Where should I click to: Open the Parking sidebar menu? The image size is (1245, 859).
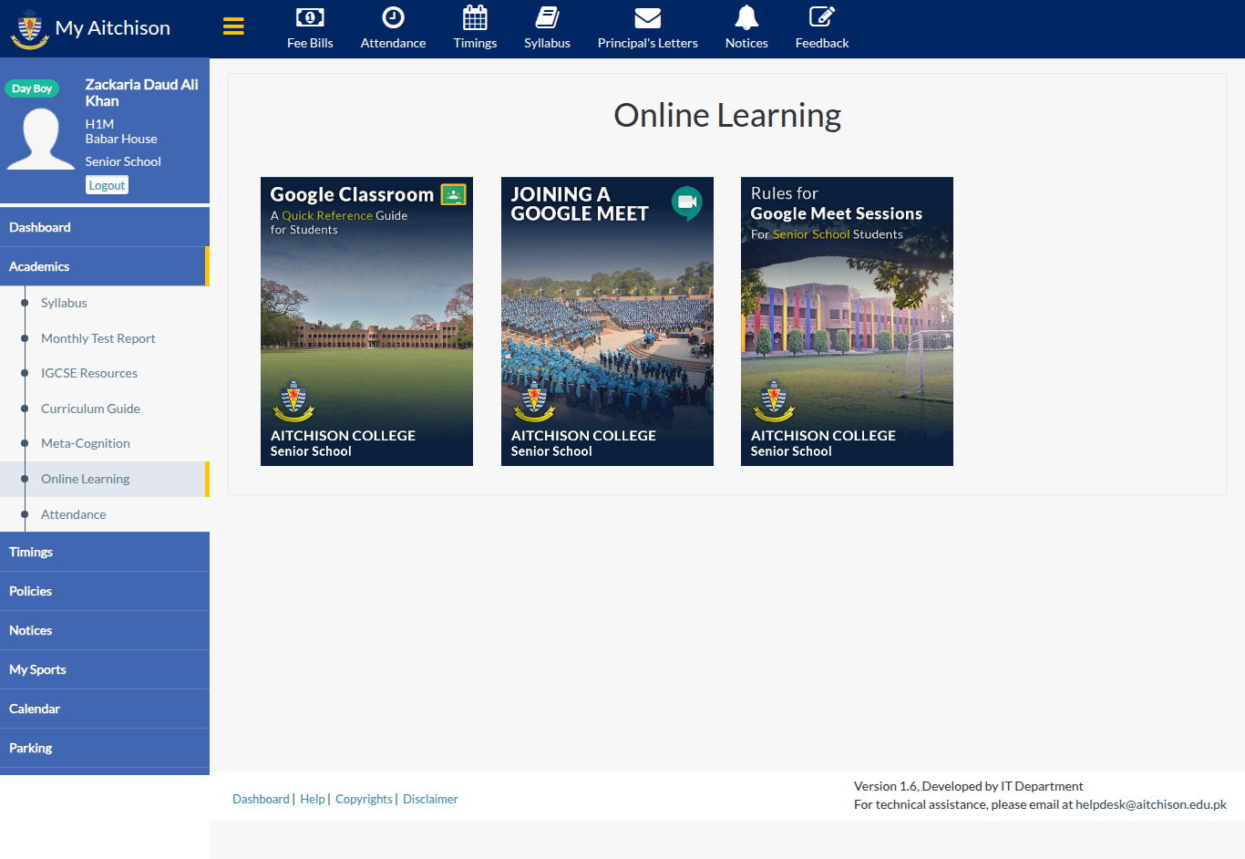(x=105, y=748)
